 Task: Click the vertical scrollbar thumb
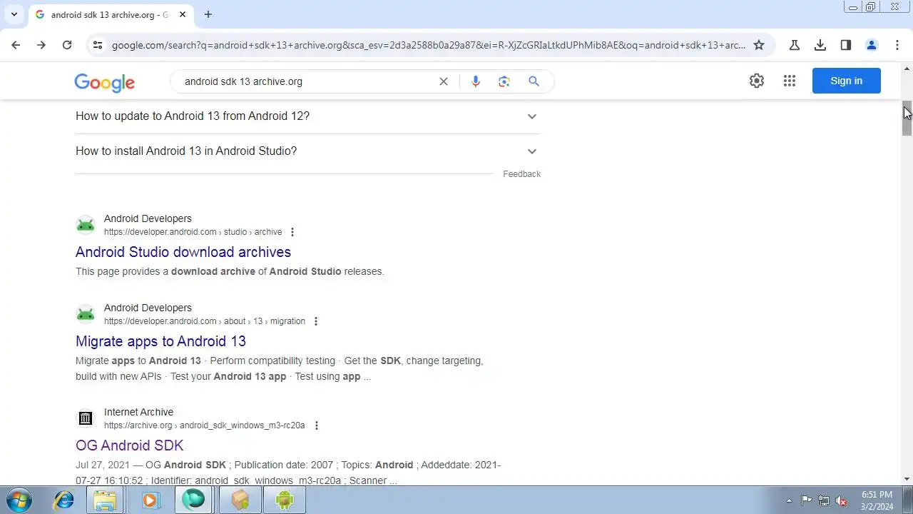[x=907, y=120]
